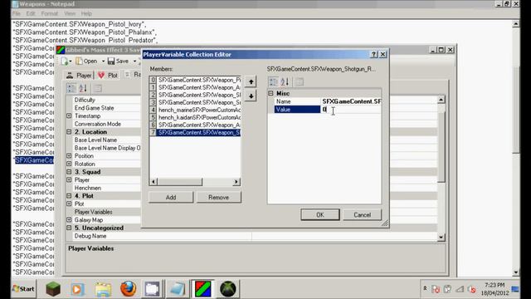Screen dimensions: 531x299
Task: Collapse the 2. Location category
Action: (x=69, y=132)
